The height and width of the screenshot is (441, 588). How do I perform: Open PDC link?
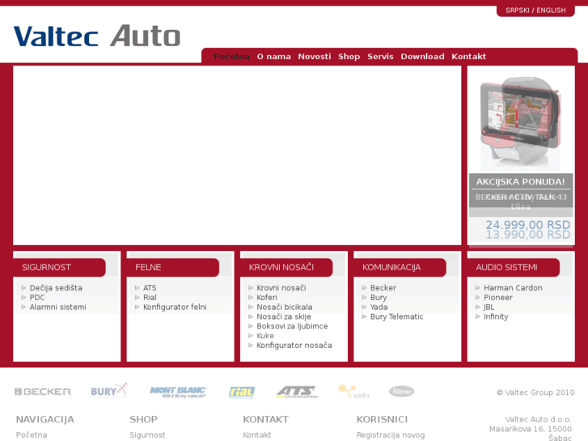coord(37,297)
